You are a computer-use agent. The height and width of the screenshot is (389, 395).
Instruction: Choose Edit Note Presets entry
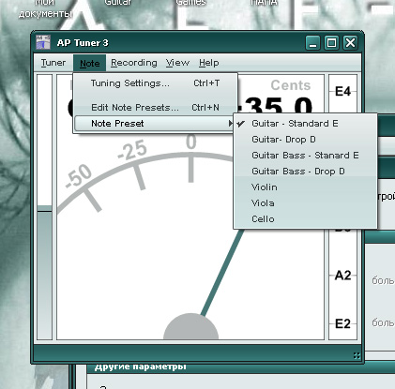coord(156,108)
